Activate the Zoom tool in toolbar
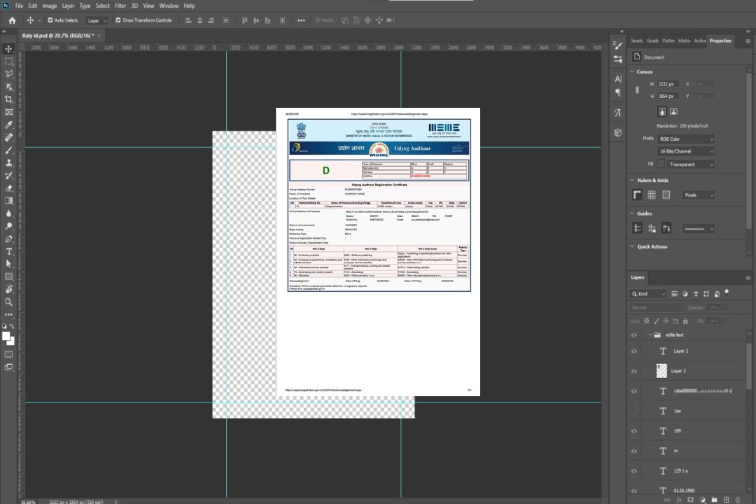 [x=9, y=302]
